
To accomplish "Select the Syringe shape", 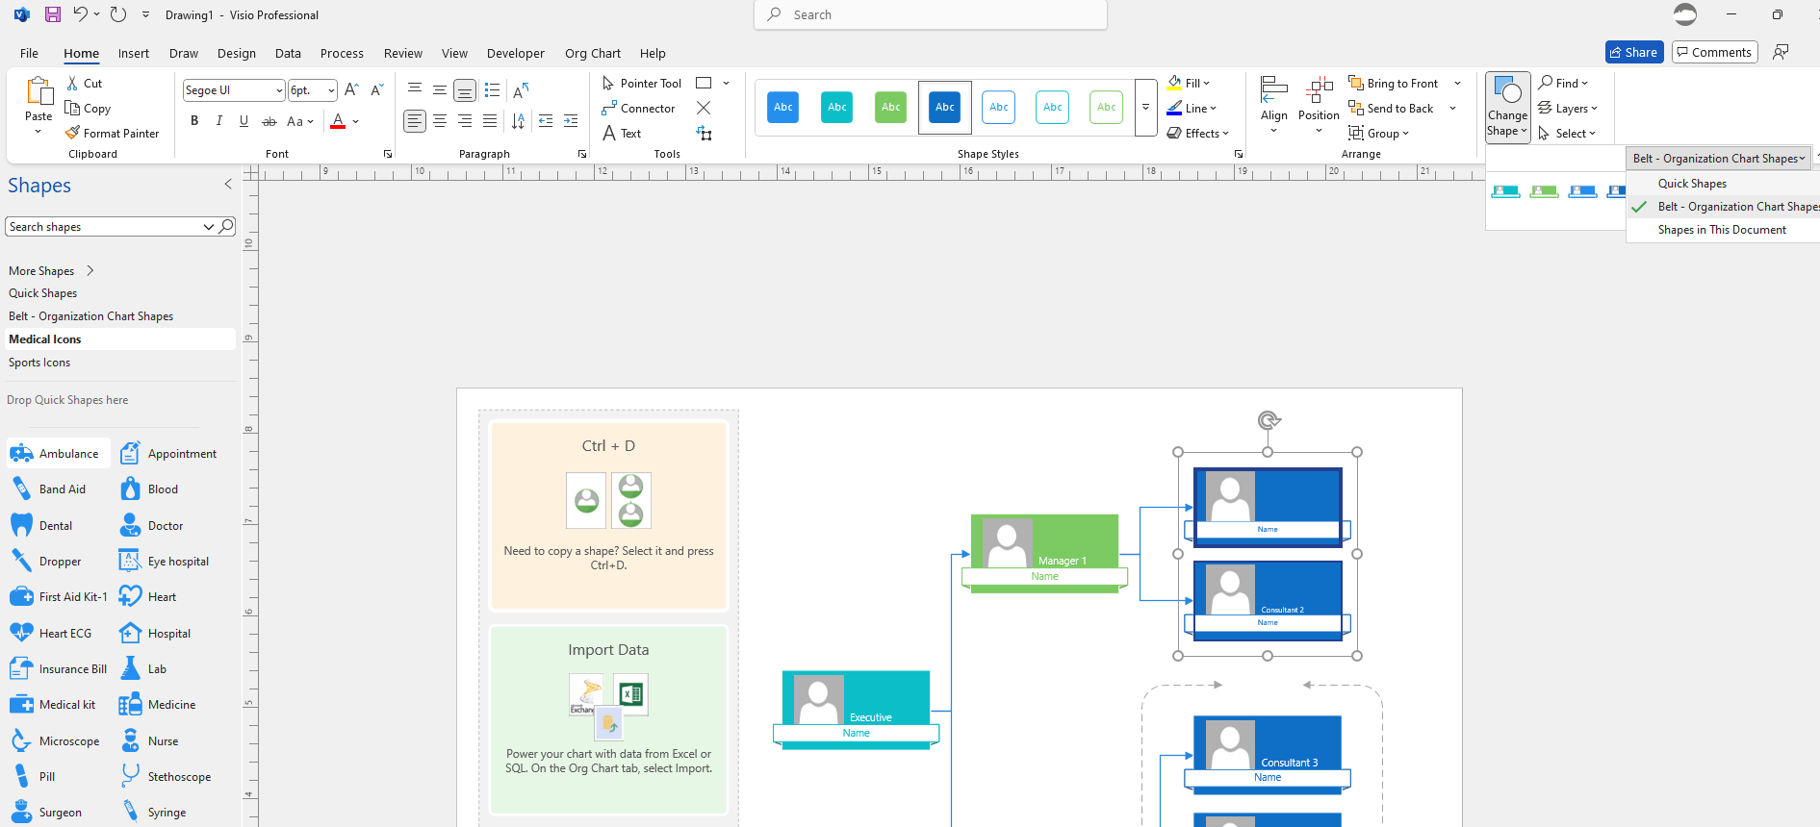I will click(x=153, y=813).
